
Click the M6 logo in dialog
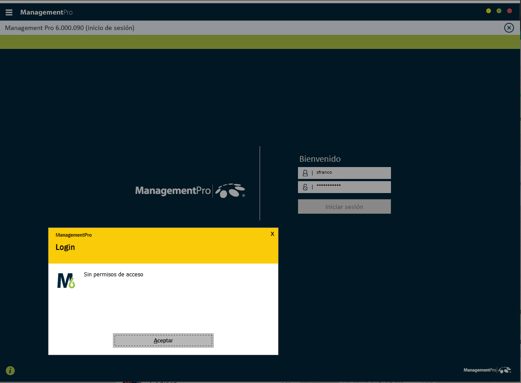[66, 281]
